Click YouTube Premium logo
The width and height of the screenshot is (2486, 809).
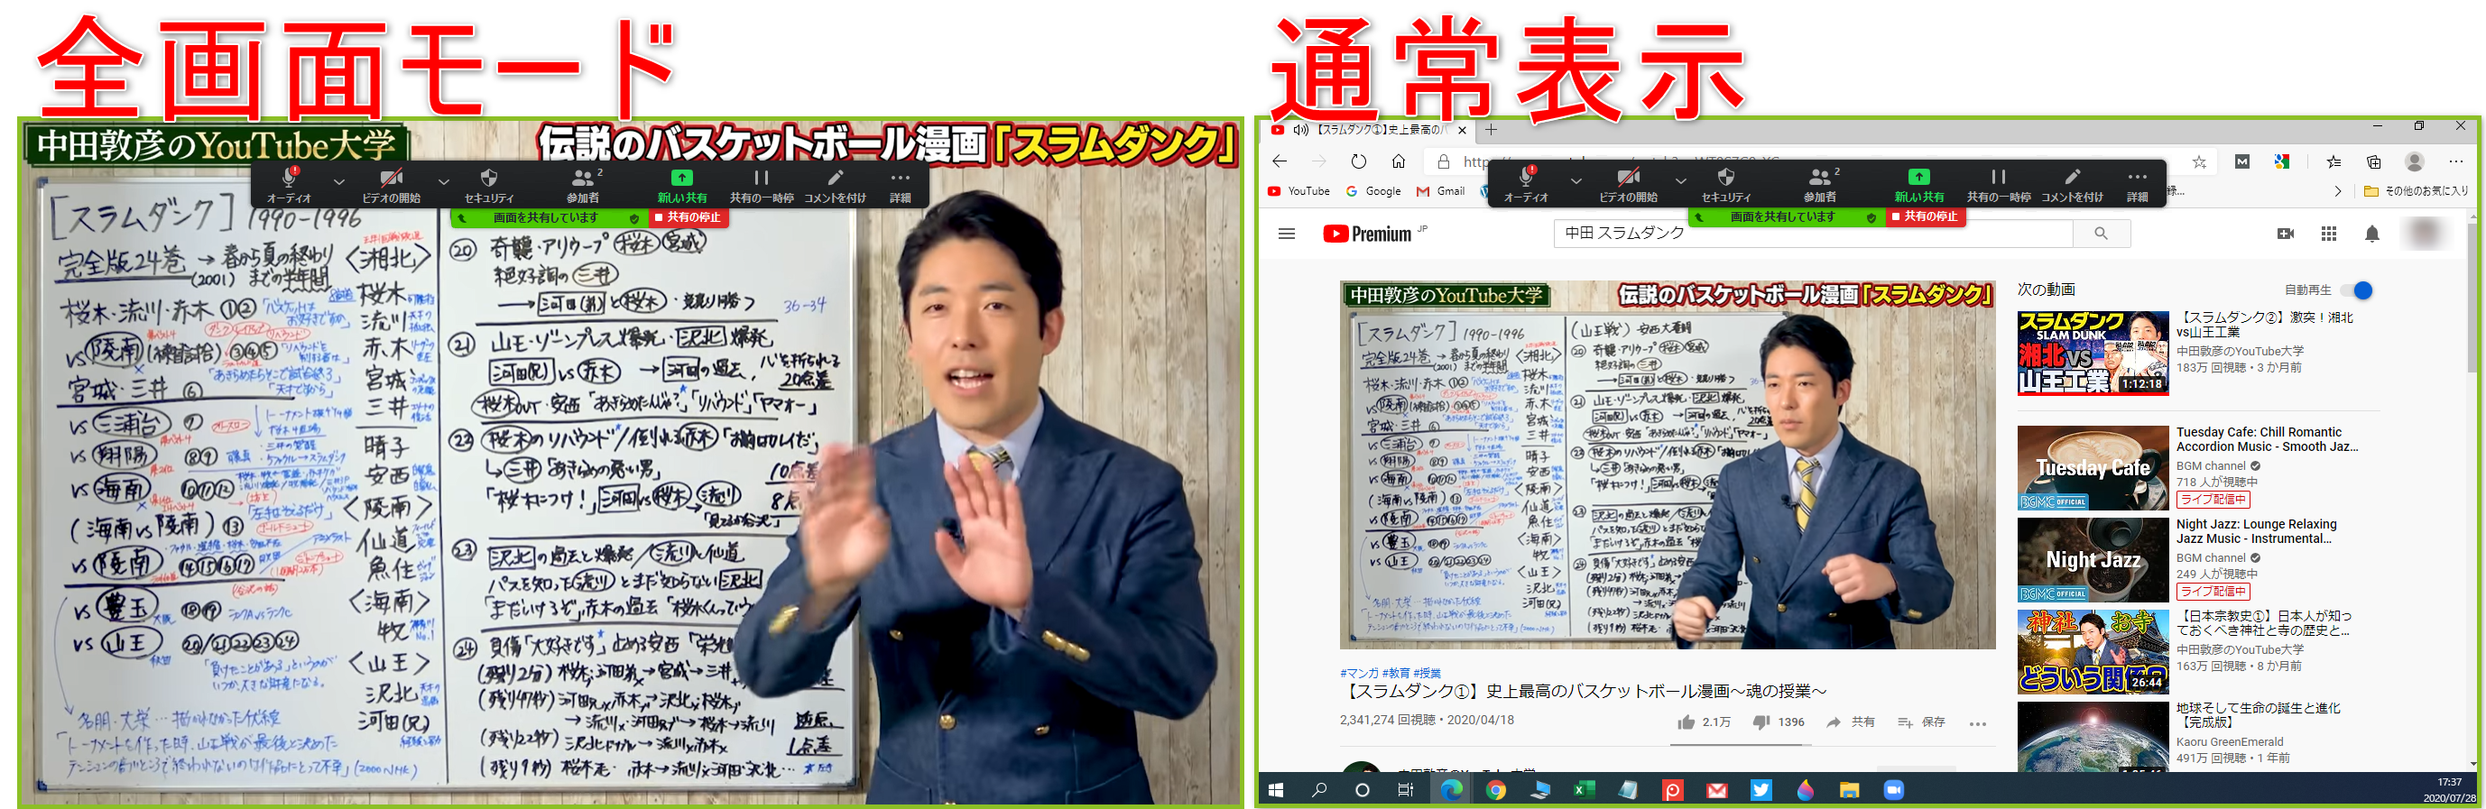coord(1367,234)
